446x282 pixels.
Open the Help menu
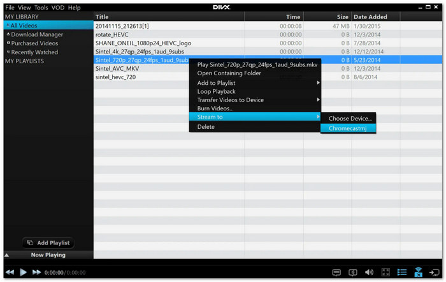pyautogui.click(x=75, y=8)
